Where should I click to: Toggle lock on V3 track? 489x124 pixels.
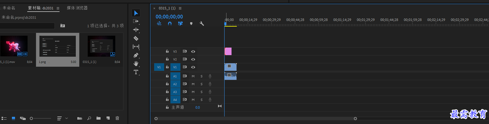(167, 51)
